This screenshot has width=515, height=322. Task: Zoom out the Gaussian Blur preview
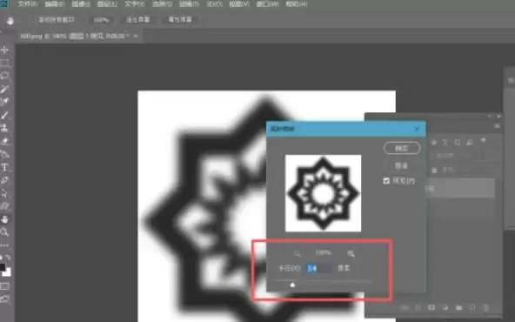tap(297, 253)
